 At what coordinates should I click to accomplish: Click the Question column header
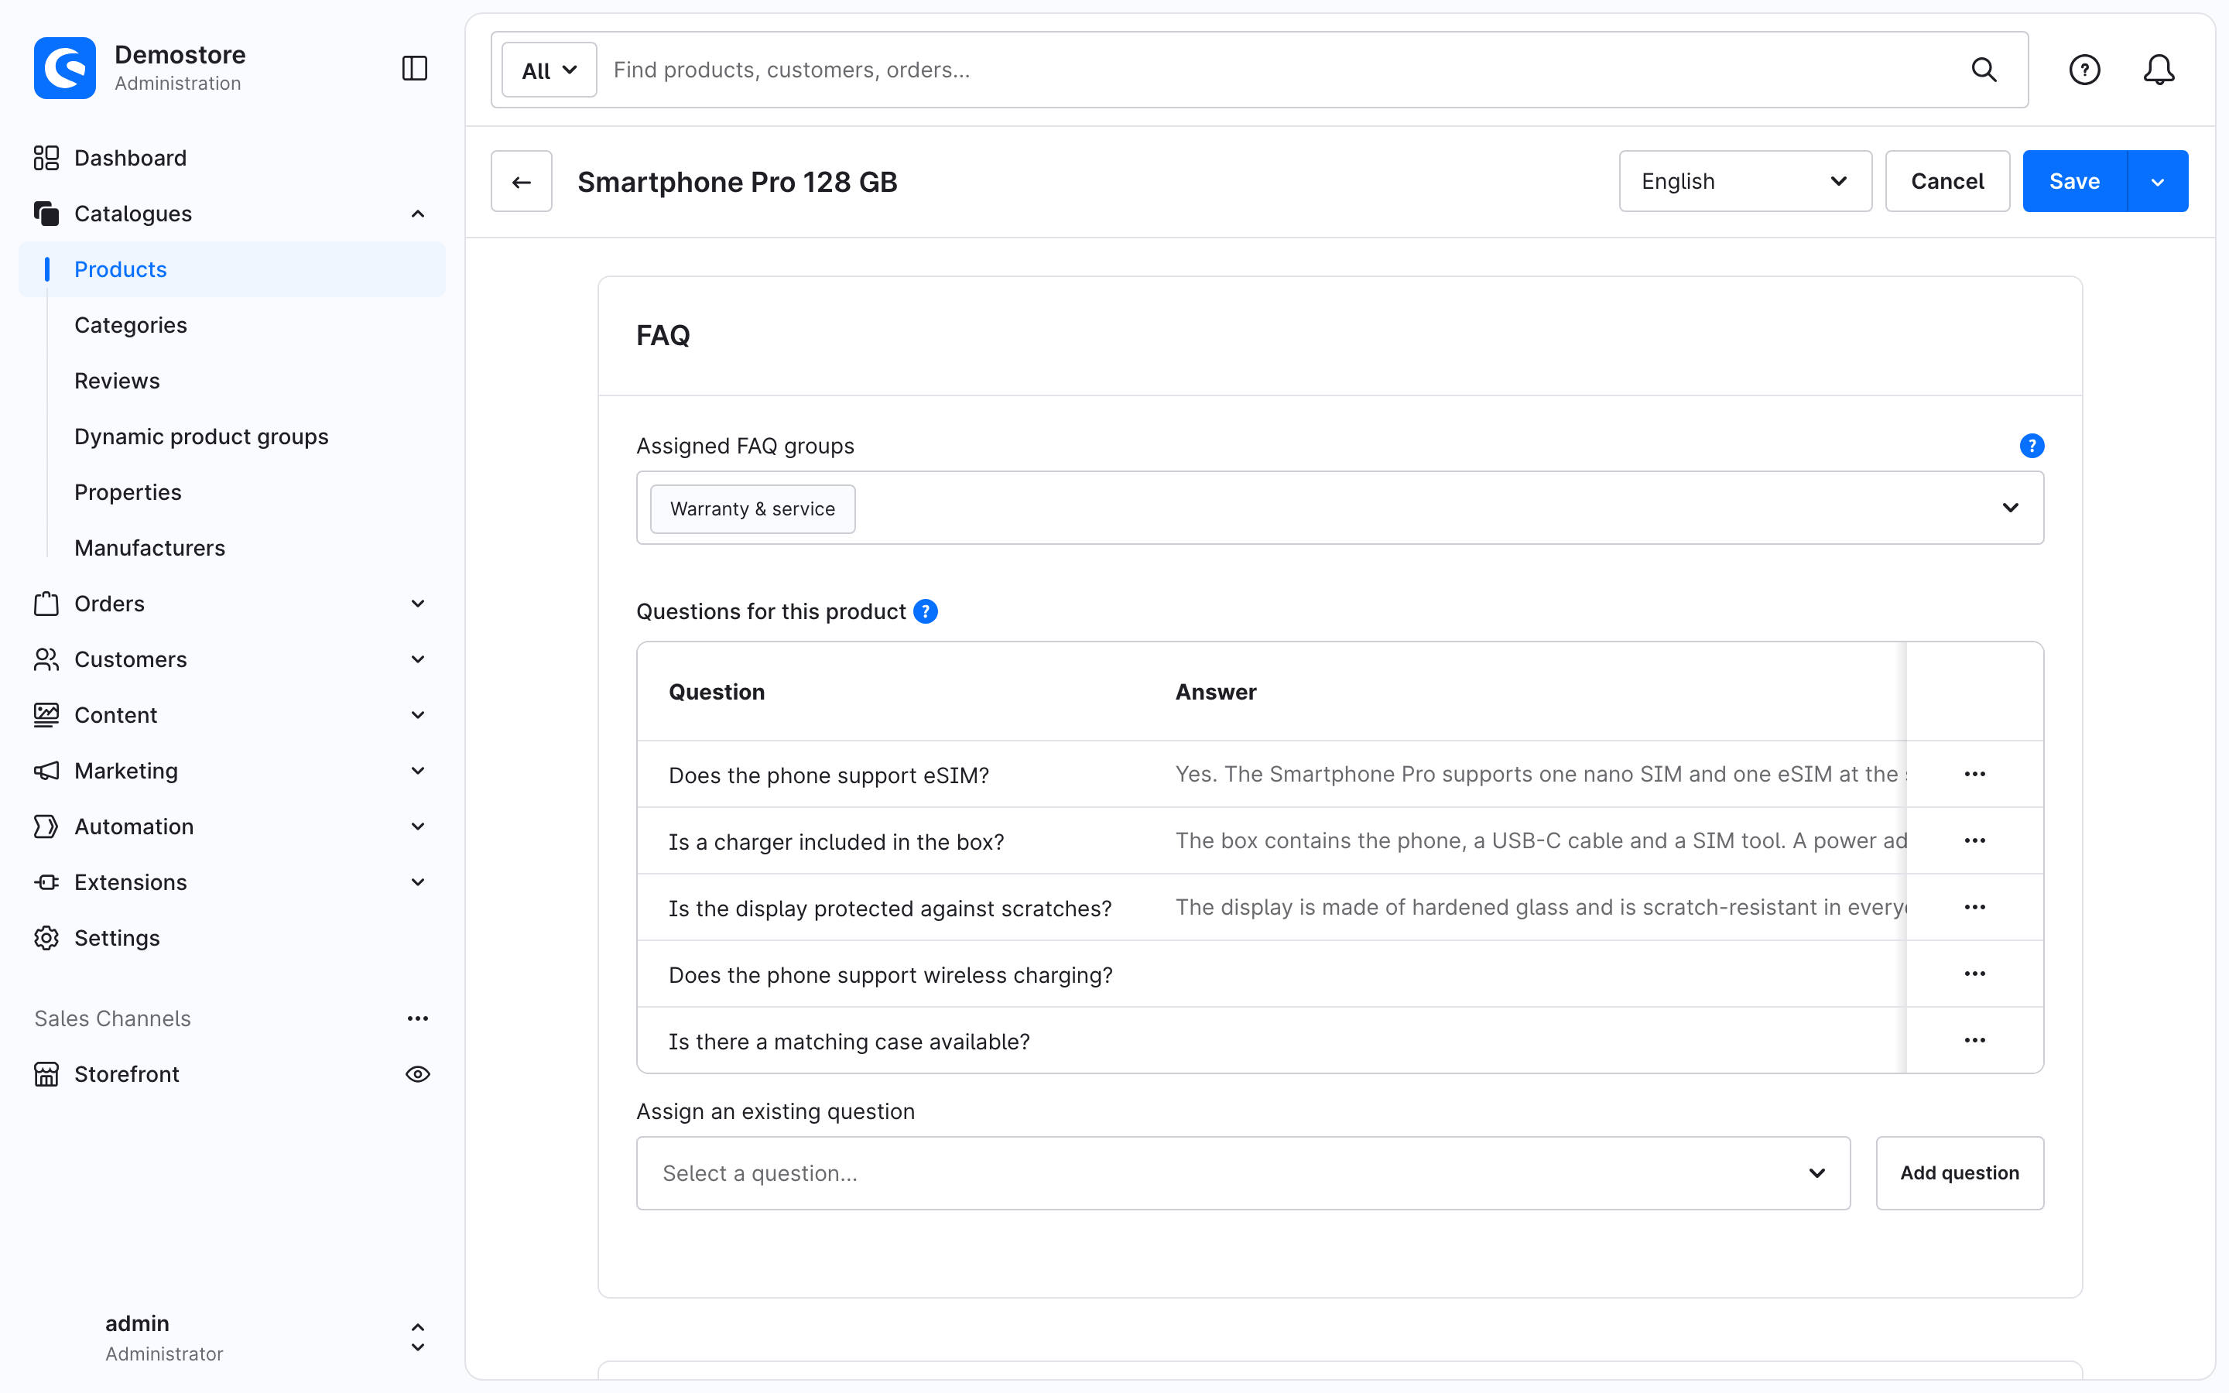pos(716,692)
